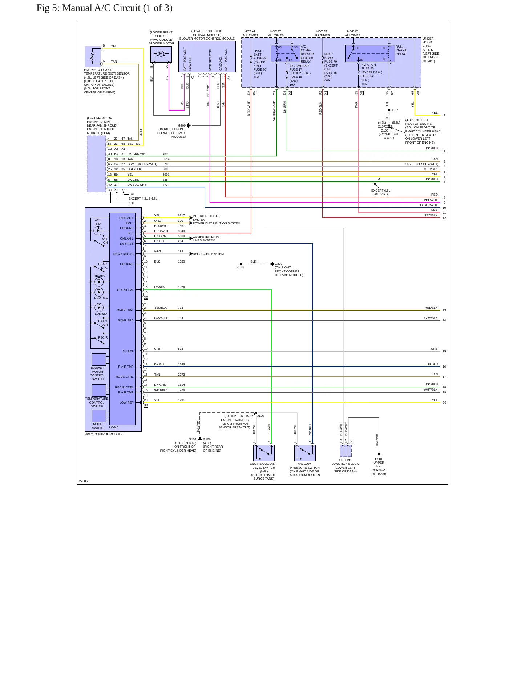Screen dimensions: 525x680
Task: Select the A/C compressor clutch relay symbol
Action: 286,53
